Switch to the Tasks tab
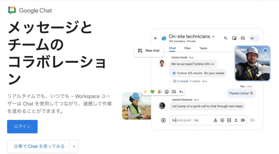 point(203,48)
